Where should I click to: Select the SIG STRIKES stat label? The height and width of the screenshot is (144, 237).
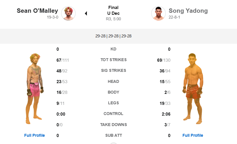pyautogui.click(x=113, y=71)
